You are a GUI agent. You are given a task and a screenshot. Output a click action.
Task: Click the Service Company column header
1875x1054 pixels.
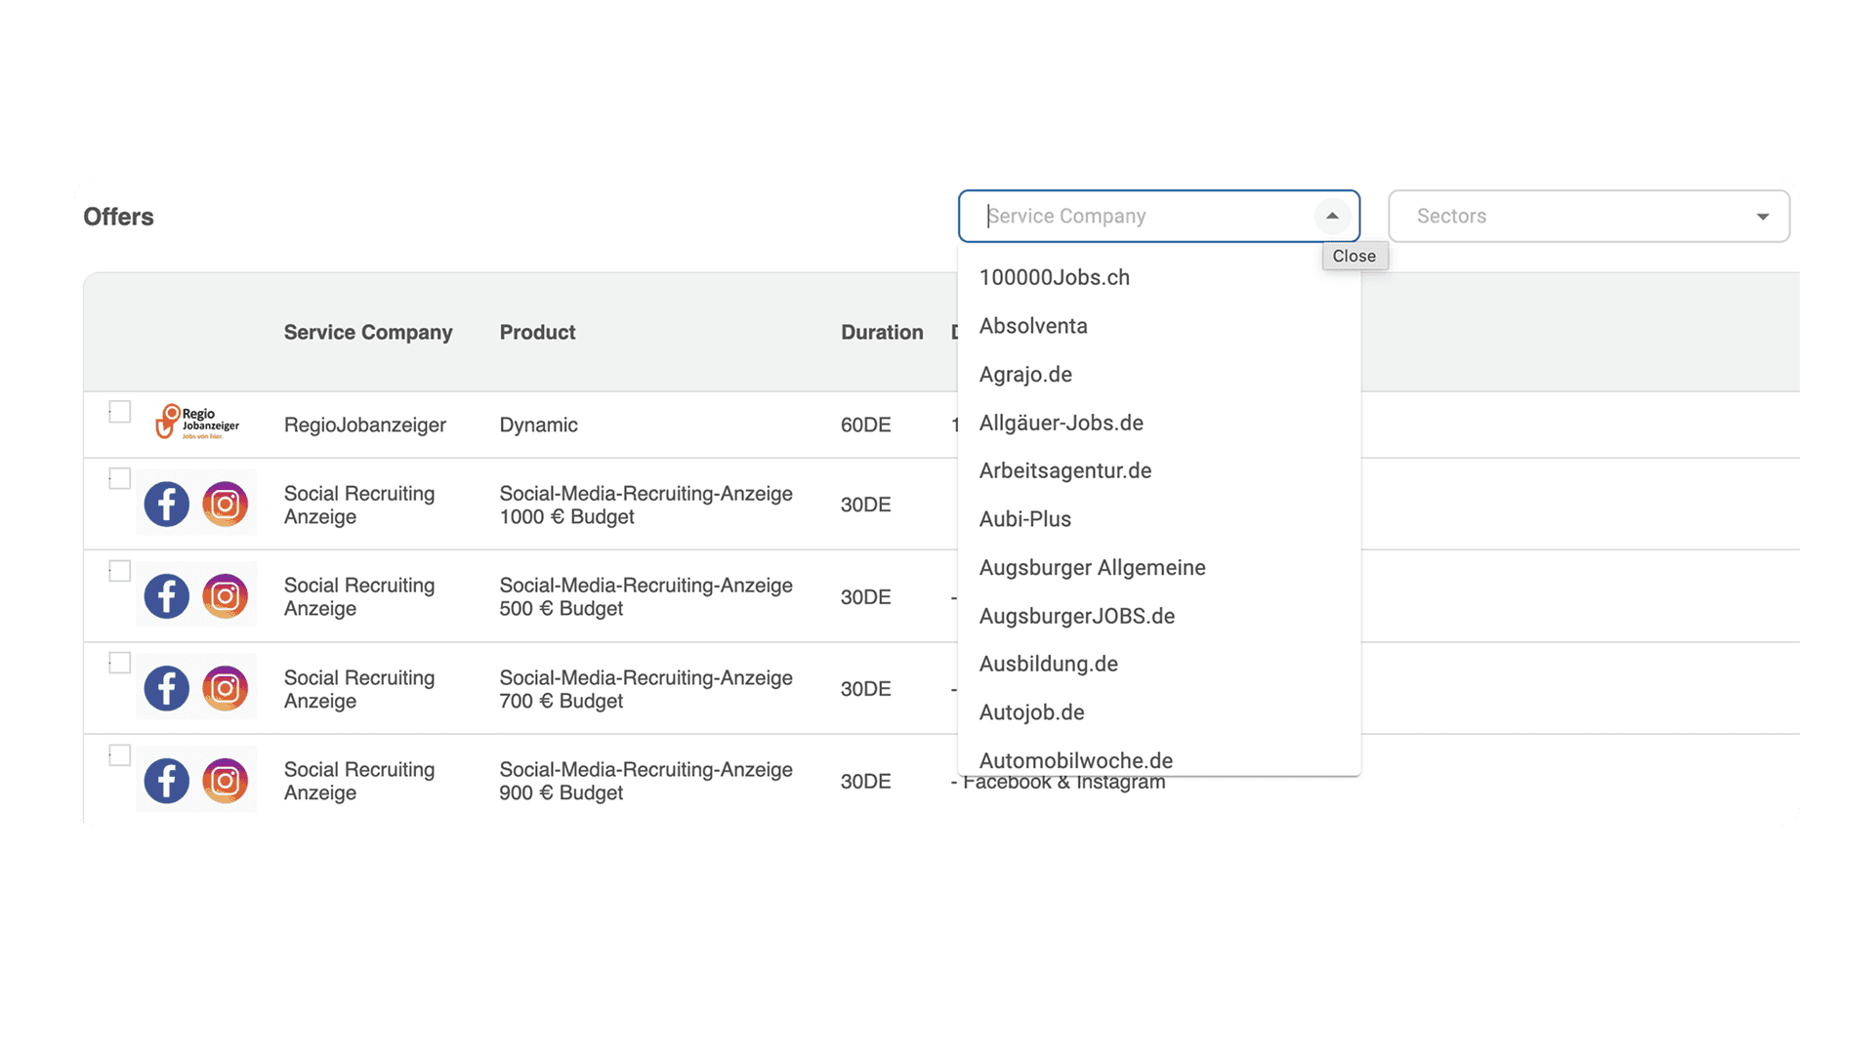(368, 332)
